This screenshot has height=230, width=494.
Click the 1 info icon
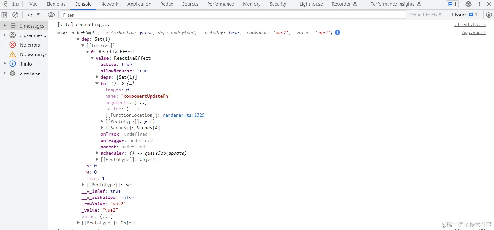(13, 64)
